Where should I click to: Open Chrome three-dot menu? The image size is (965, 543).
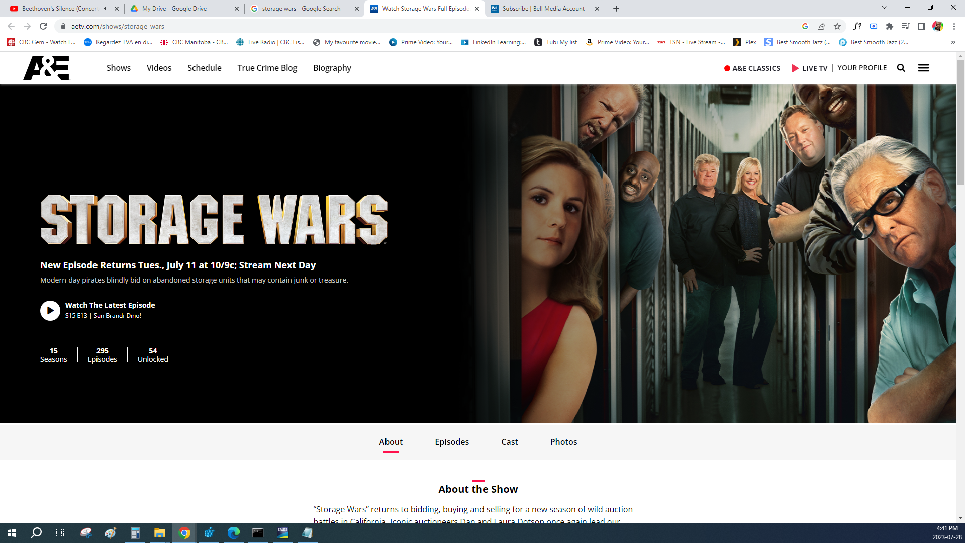954,26
